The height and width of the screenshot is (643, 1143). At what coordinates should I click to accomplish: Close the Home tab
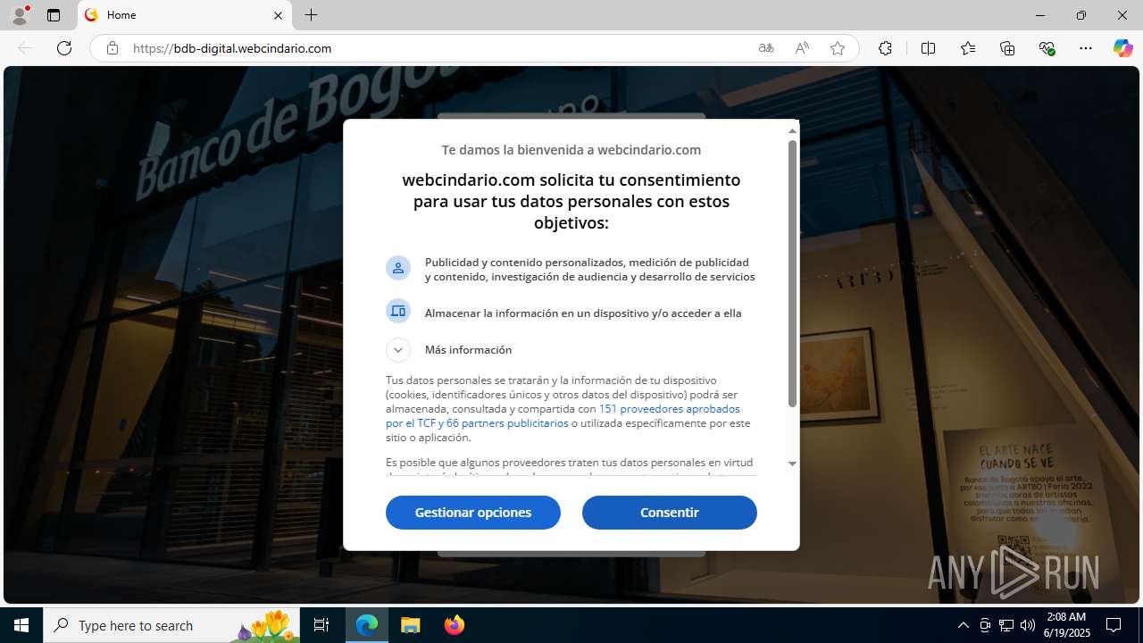pyautogui.click(x=278, y=15)
